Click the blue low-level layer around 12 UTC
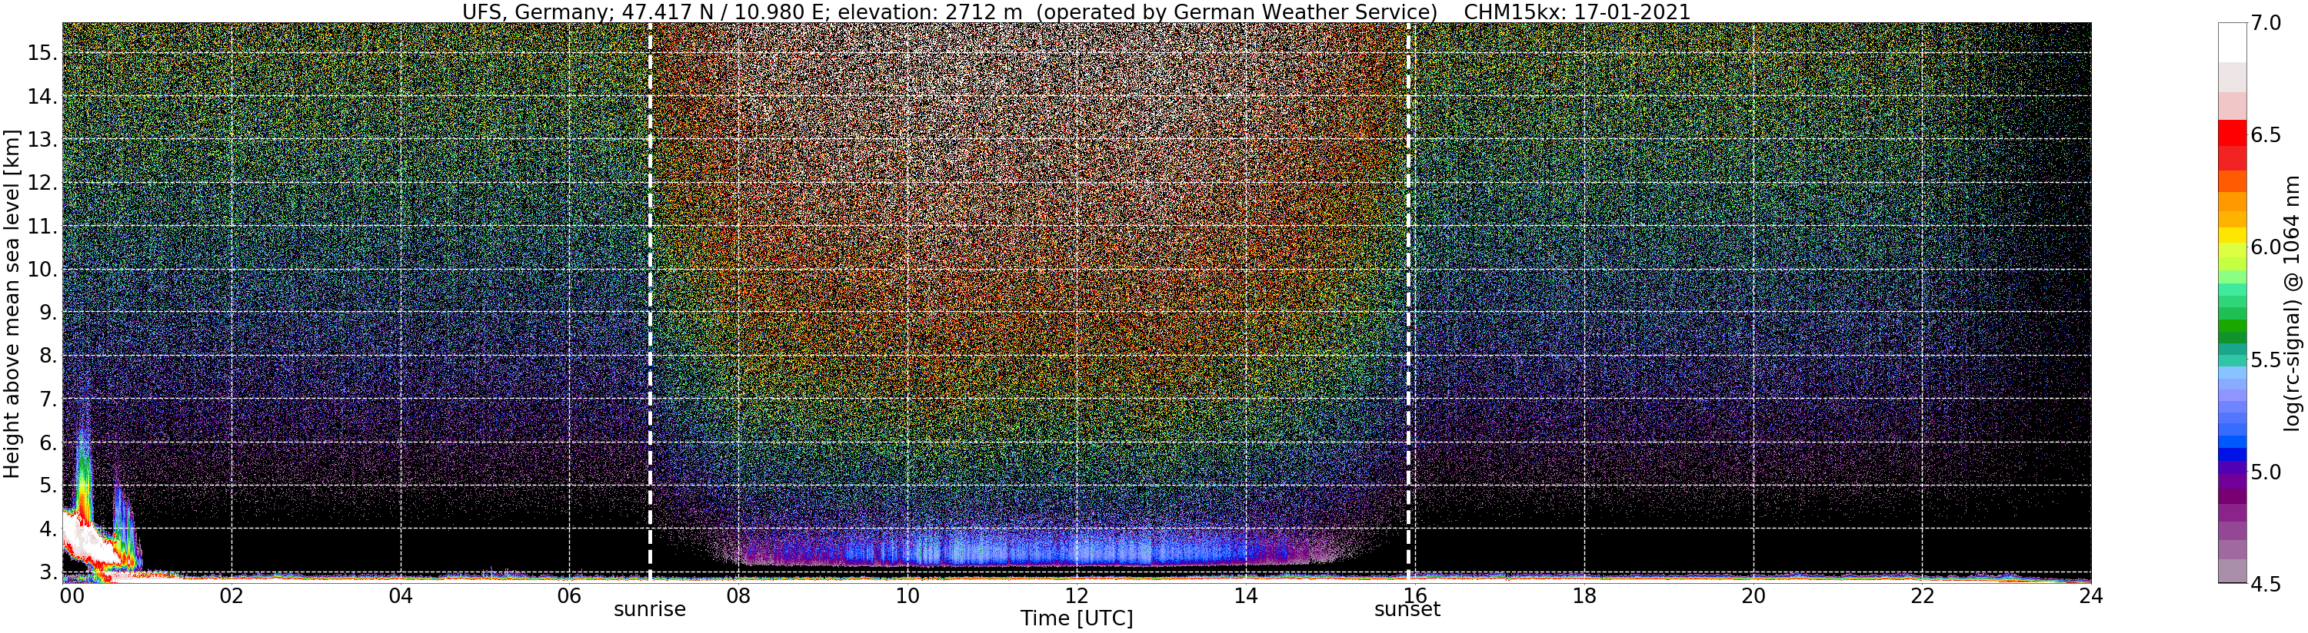Viewport: 2308px width, 633px height. tap(1076, 548)
